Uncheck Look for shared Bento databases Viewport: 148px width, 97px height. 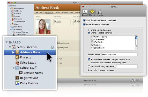84,20
